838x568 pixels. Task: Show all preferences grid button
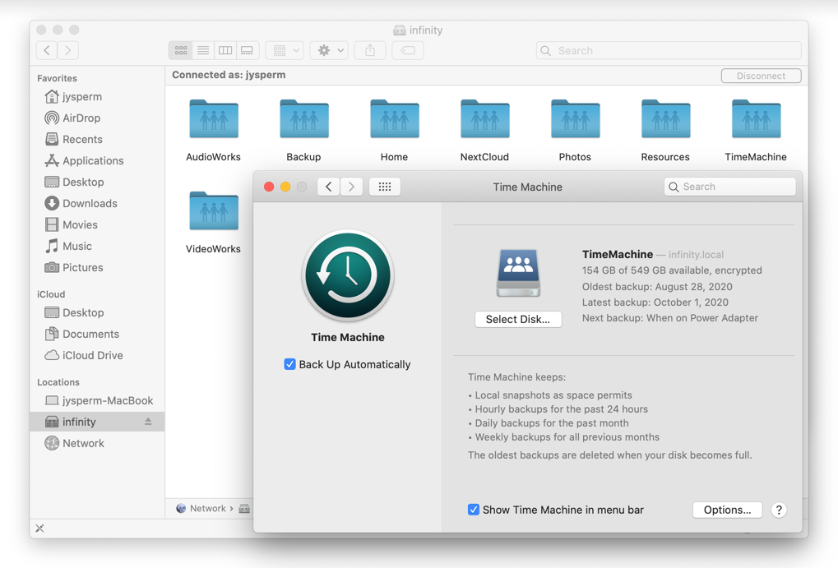coord(385,187)
